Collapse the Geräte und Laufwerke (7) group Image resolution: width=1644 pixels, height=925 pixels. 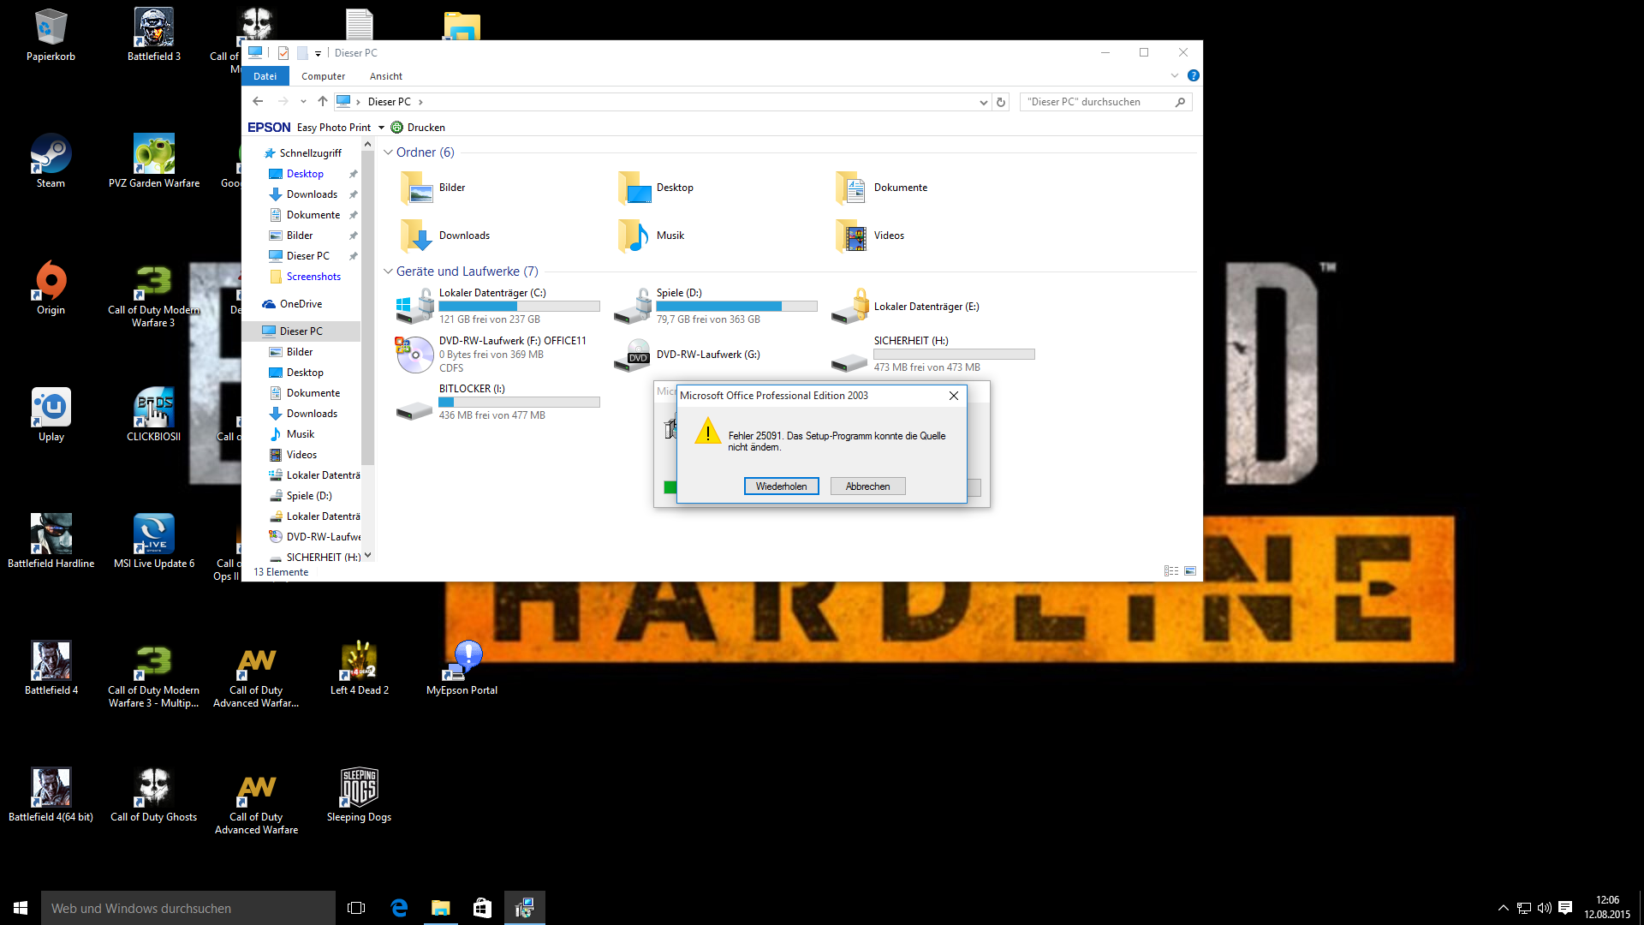coord(388,272)
